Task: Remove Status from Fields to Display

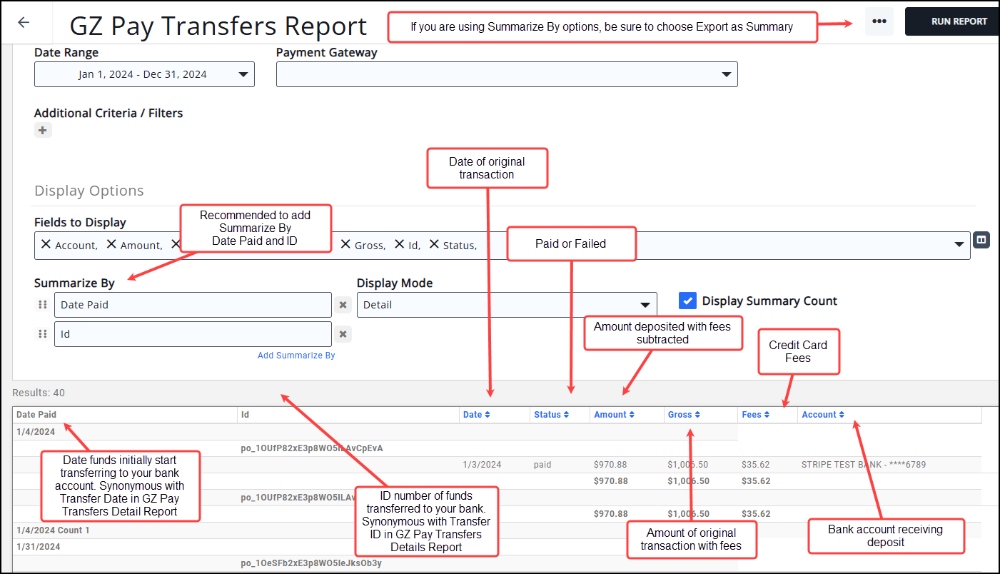Action: pyautogui.click(x=434, y=244)
